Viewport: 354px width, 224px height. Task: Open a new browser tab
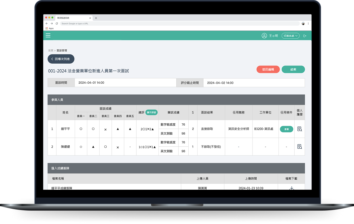click(96, 18)
